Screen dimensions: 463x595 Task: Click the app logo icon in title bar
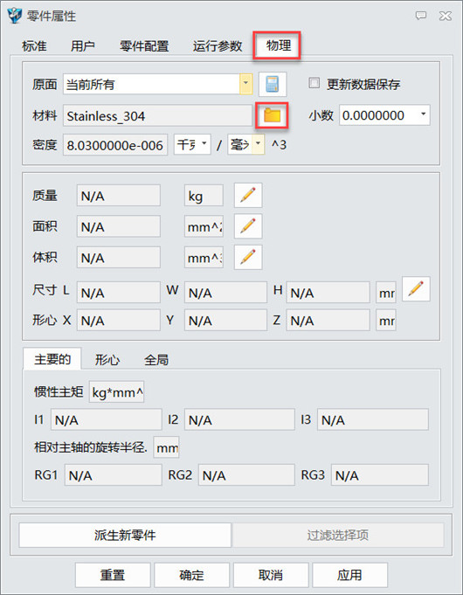15,16
